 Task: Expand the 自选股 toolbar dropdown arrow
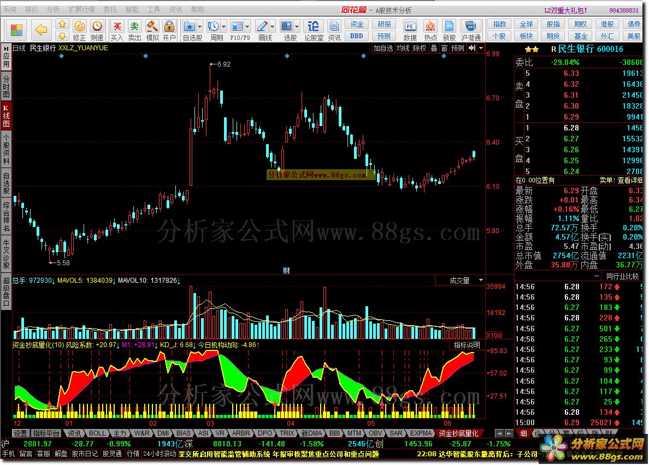pos(199,27)
